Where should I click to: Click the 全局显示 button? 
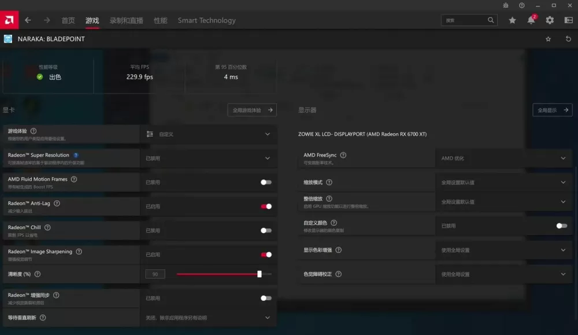[x=552, y=110]
